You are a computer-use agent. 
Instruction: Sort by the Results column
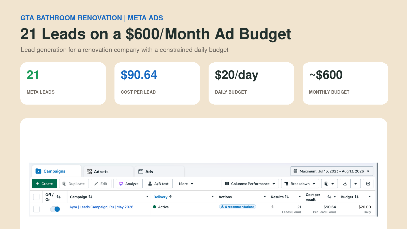pyautogui.click(x=280, y=197)
